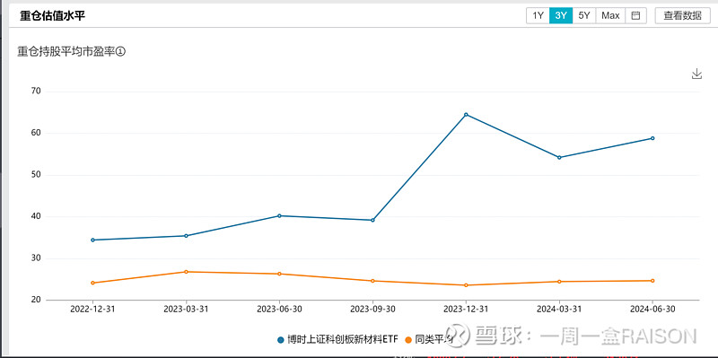
Task: Click the 重仓持股平均市盈率 chart title
Action: click(66, 52)
